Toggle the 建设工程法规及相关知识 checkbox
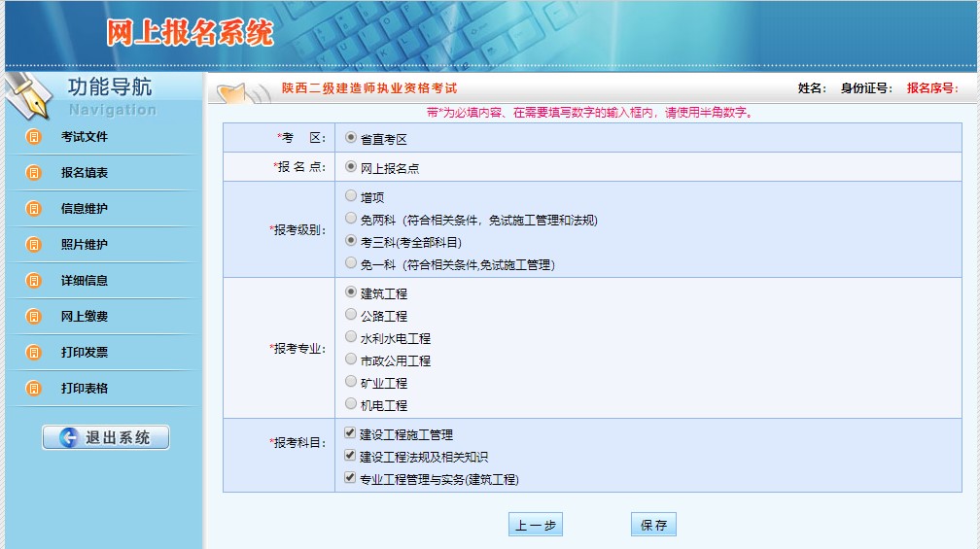The width and height of the screenshot is (980, 549). [351, 456]
